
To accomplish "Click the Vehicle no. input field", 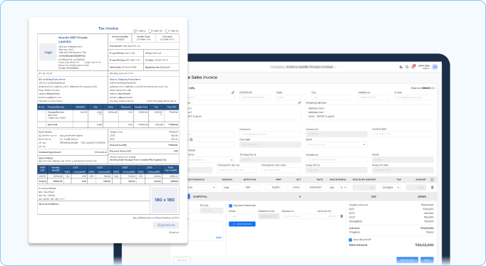I will 336,159.
